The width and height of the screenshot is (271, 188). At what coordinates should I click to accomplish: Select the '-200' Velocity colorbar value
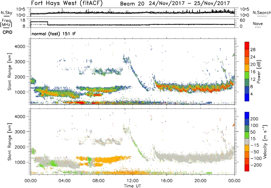pos(256,165)
